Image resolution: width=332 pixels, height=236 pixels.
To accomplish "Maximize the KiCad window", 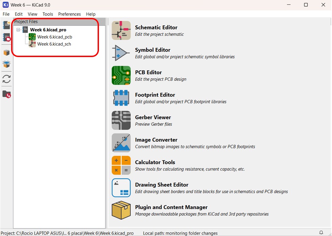I will pyautogui.click(x=306, y=5).
